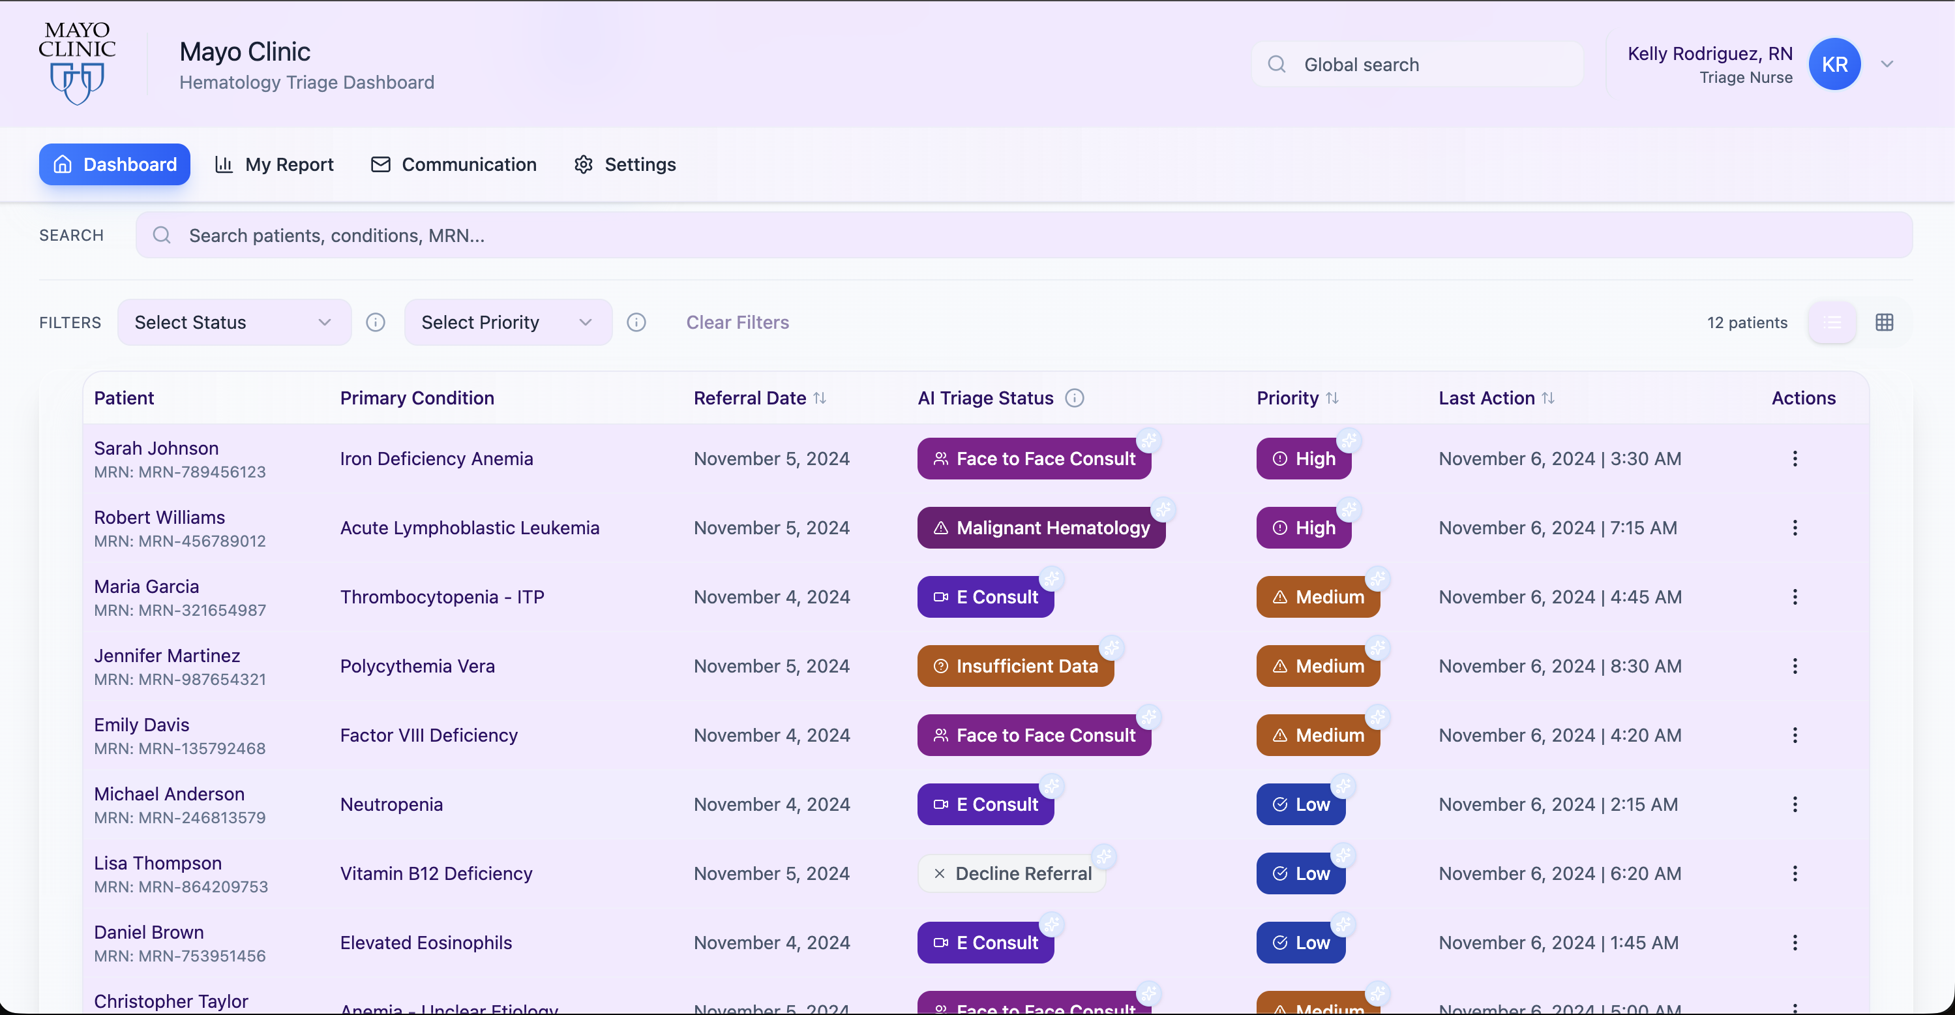This screenshot has width=1955, height=1015.
Task: Go to My Report tab
Action: coord(275,165)
